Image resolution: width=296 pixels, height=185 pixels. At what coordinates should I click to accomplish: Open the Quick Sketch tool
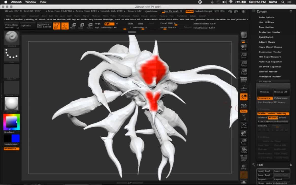[44, 26]
